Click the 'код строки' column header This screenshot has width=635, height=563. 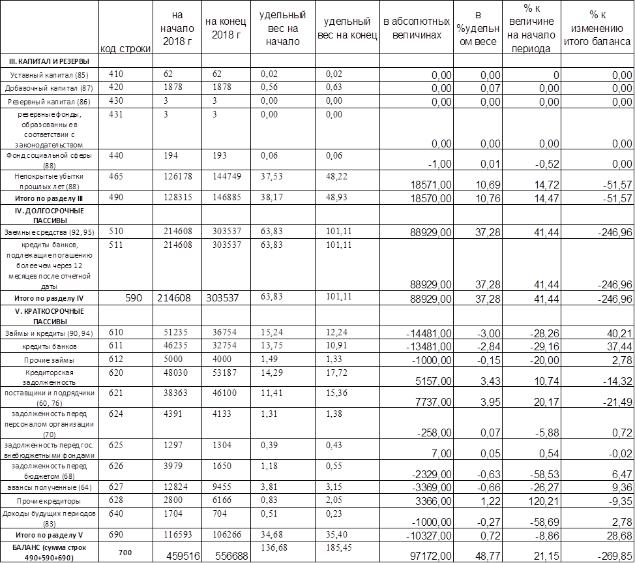tap(126, 27)
